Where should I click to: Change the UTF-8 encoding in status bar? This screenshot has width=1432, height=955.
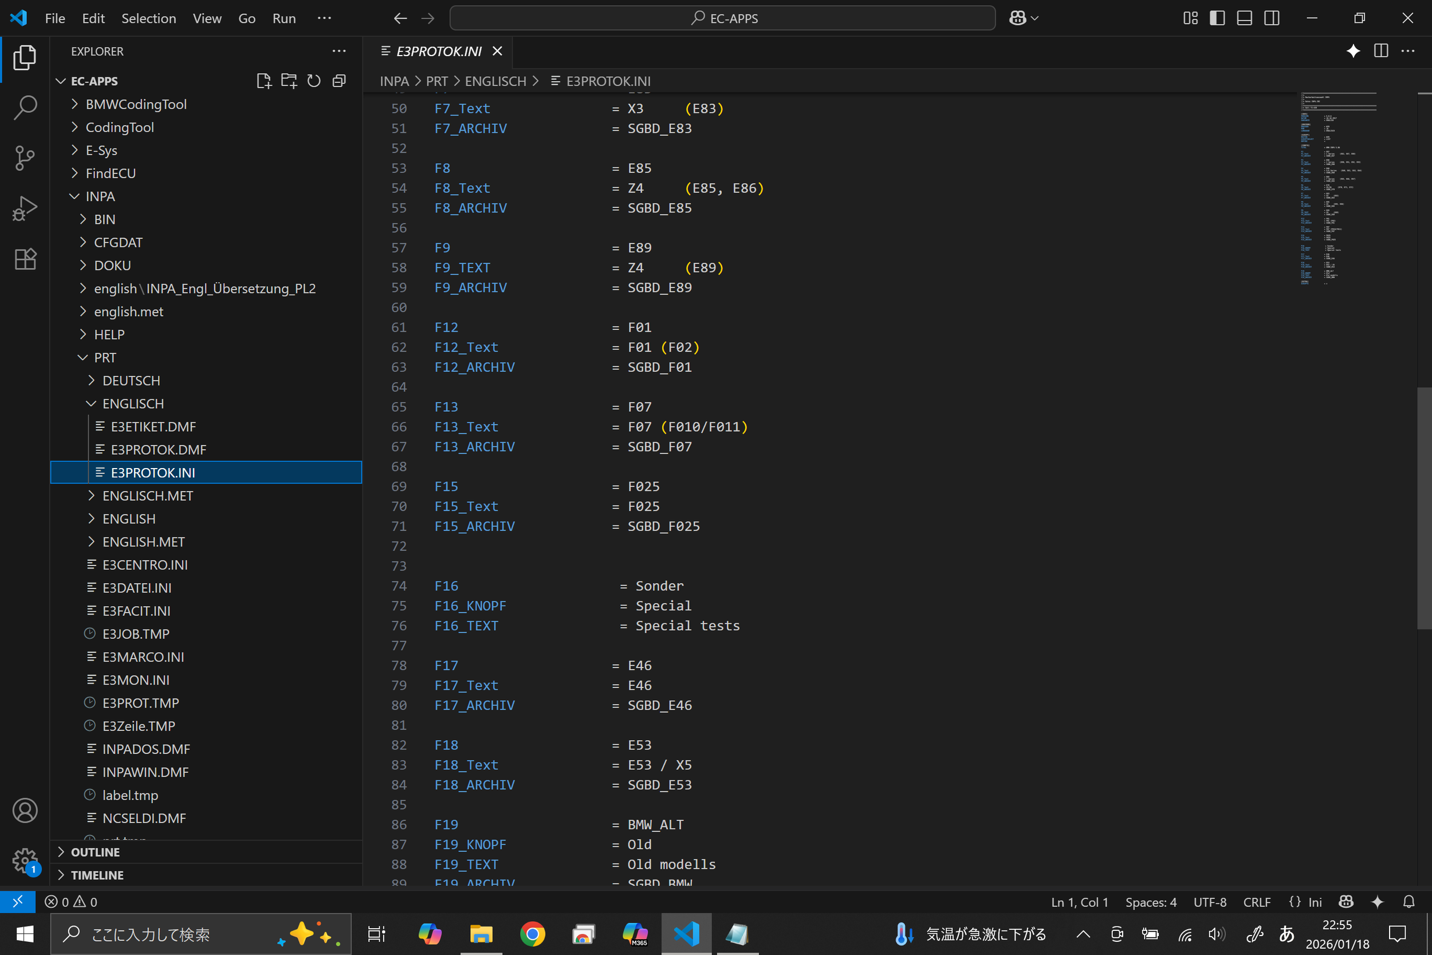click(x=1209, y=902)
